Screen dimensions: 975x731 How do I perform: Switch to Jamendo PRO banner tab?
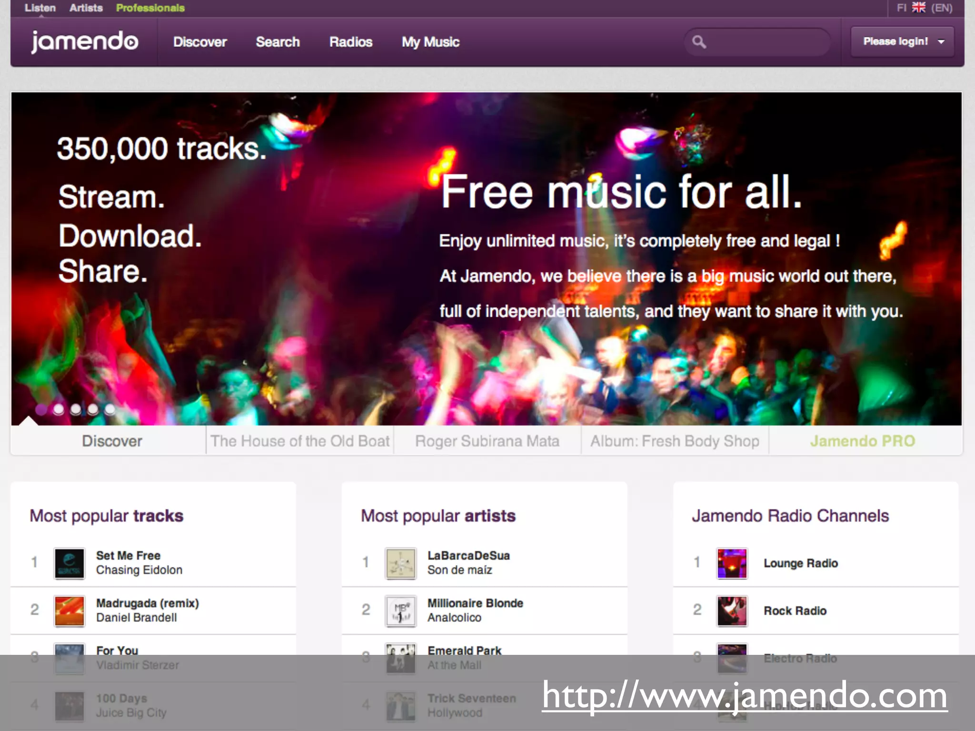tap(863, 441)
